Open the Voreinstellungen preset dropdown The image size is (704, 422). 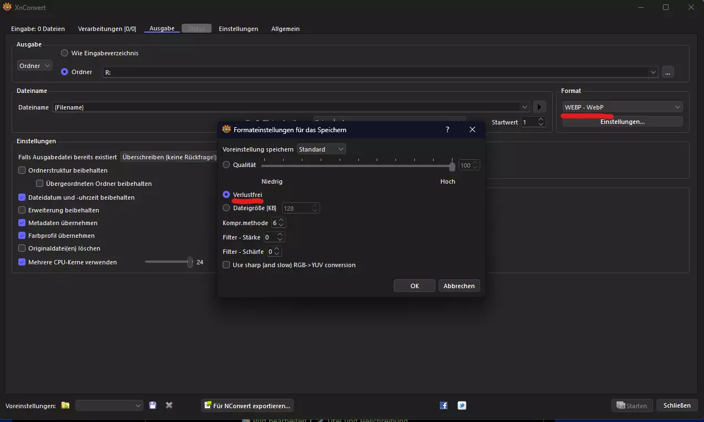pos(109,405)
